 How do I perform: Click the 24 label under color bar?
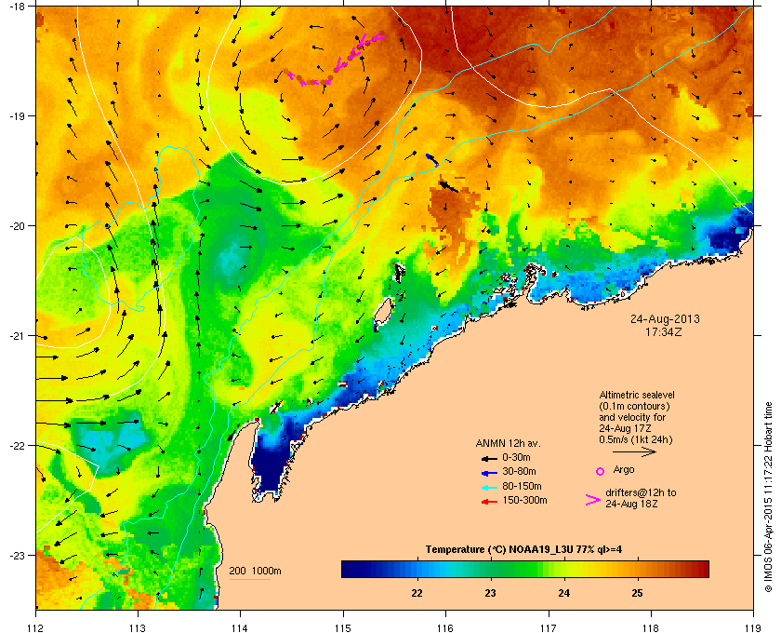563,593
